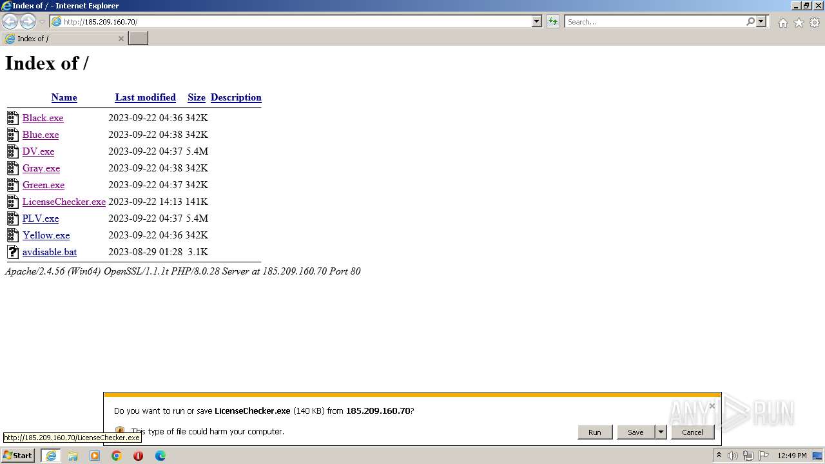This screenshot has width=825, height=464.
Task: Click the binary file icon beside PLV.exe
Action: click(x=13, y=218)
